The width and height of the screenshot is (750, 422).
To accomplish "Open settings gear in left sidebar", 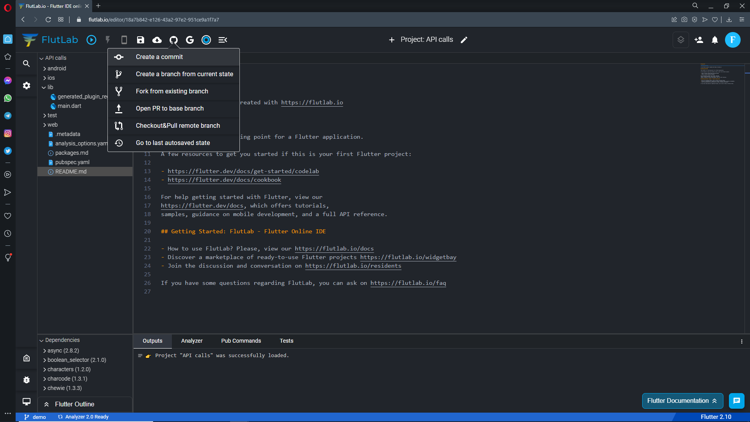I will tap(27, 86).
